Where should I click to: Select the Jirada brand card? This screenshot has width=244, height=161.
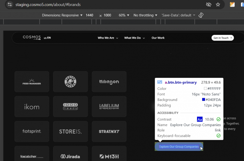70,153
